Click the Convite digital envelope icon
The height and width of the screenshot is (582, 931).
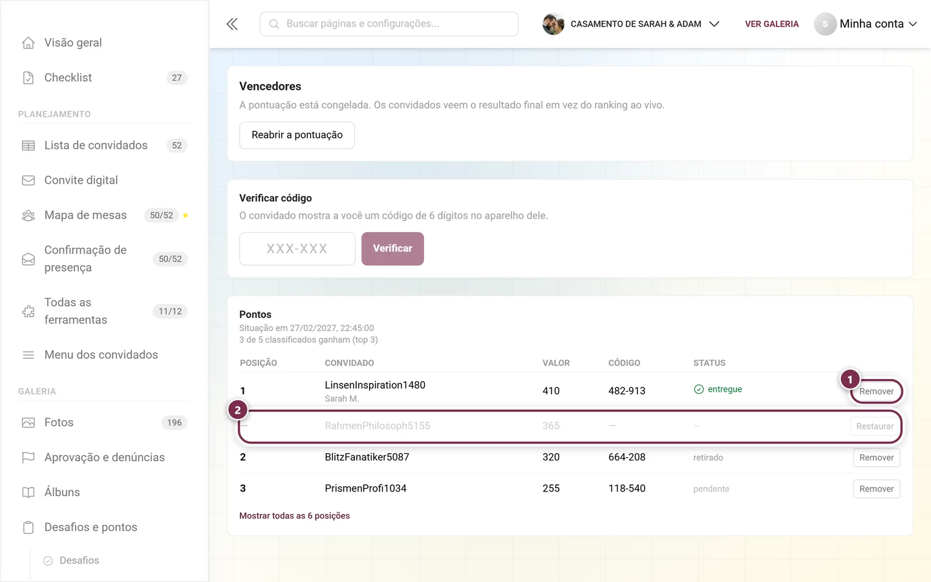click(28, 180)
